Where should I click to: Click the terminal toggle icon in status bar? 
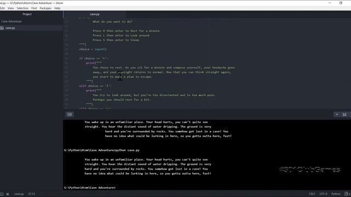click(2, 194)
